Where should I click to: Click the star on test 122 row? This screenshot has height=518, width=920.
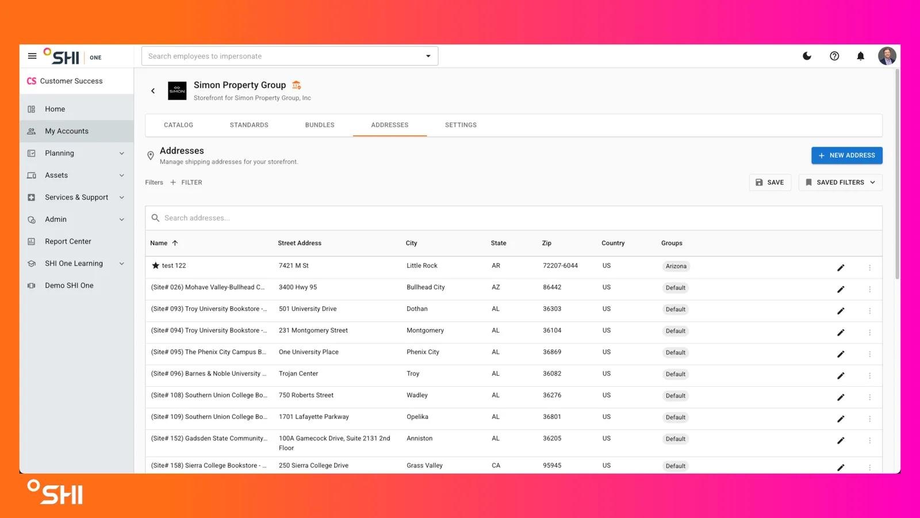pyautogui.click(x=155, y=265)
